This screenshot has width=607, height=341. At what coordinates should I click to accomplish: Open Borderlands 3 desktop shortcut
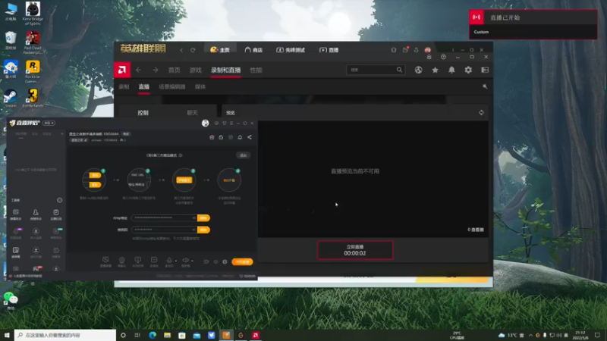[33, 99]
